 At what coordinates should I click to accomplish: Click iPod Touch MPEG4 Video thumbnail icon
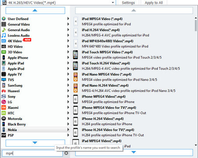coord(75,55)
